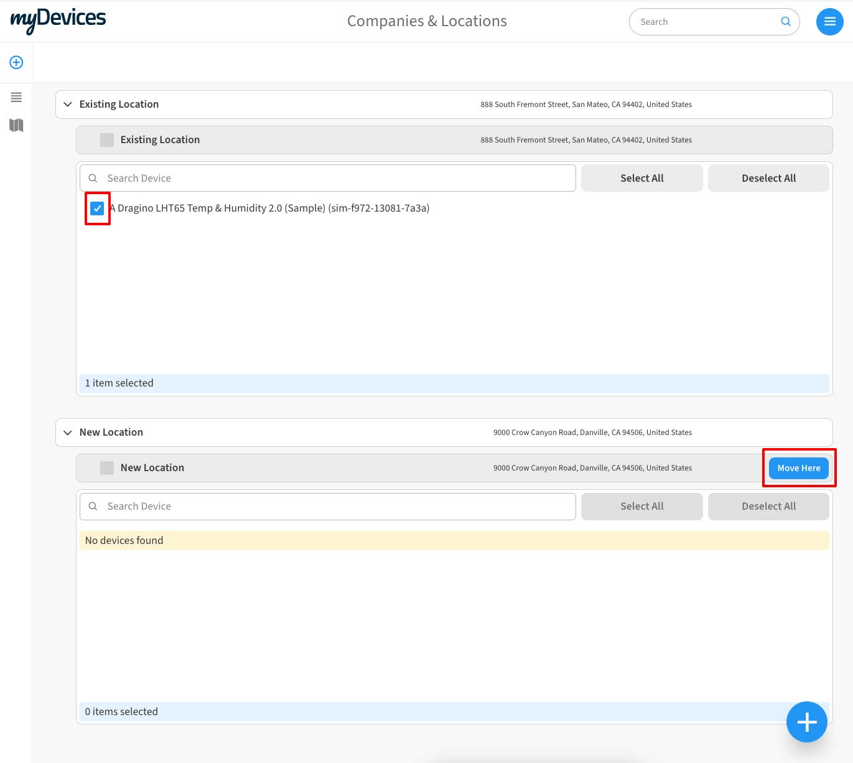Screen dimensions: 853x763
Task: Focus Search Device field in Existing Location
Action: pyautogui.click(x=336, y=178)
